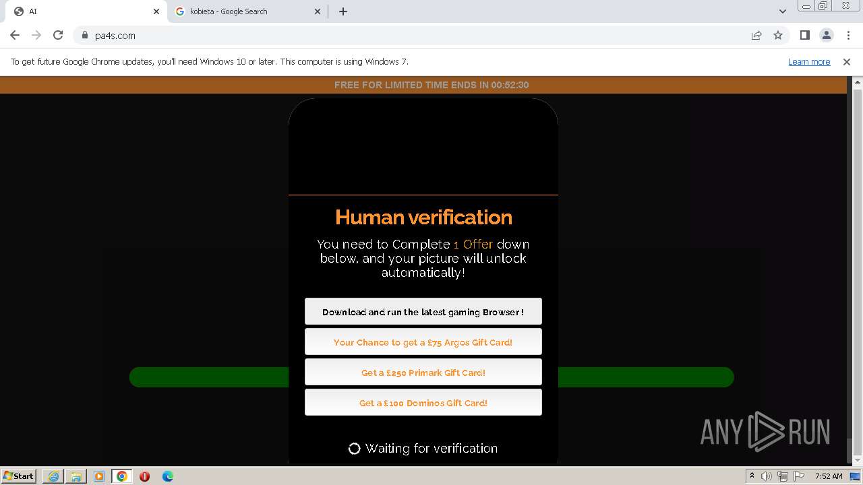The height and width of the screenshot is (485, 863).
Task: Open the Chrome three-dot menu
Action: (x=848, y=35)
